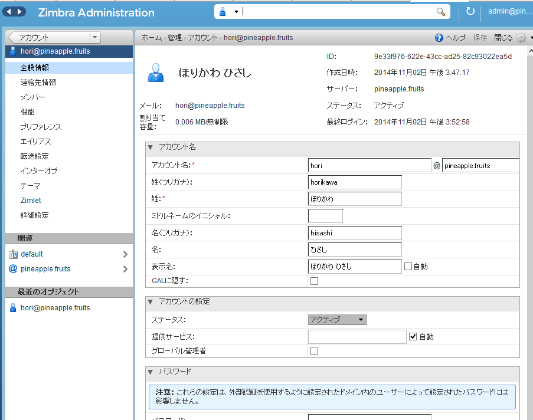Open the related default class of service
Viewport: 533px width, 420px height.
[x=32, y=254]
